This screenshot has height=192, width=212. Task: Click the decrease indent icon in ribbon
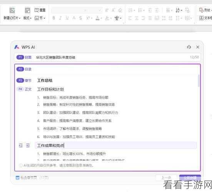click(150, 10)
